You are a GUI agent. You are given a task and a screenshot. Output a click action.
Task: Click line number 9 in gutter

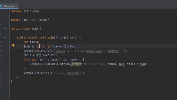point(1,46)
